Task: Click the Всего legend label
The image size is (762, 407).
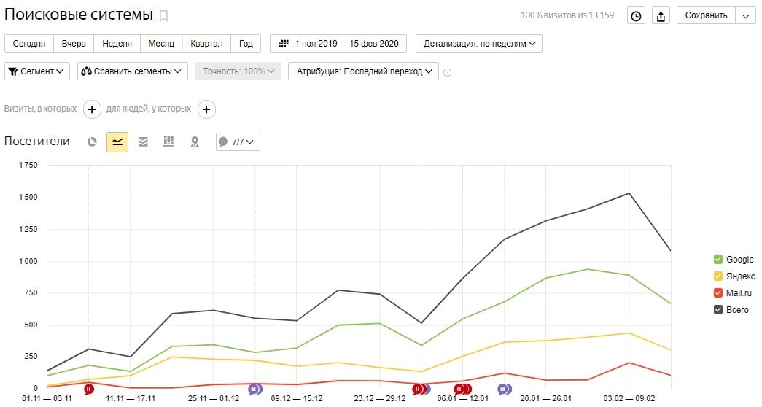Action: click(738, 310)
